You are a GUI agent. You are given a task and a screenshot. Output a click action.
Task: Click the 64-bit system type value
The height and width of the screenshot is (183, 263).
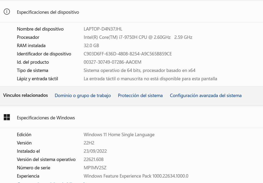(139, 70)
